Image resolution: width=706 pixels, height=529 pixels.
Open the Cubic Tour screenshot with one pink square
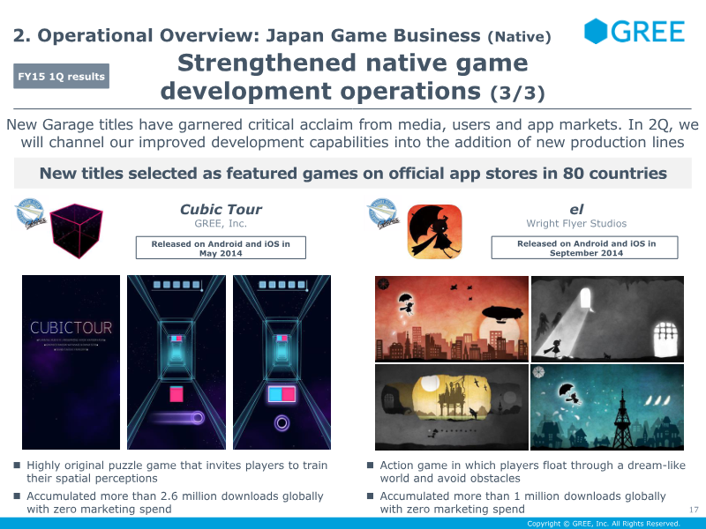point(175,362)
